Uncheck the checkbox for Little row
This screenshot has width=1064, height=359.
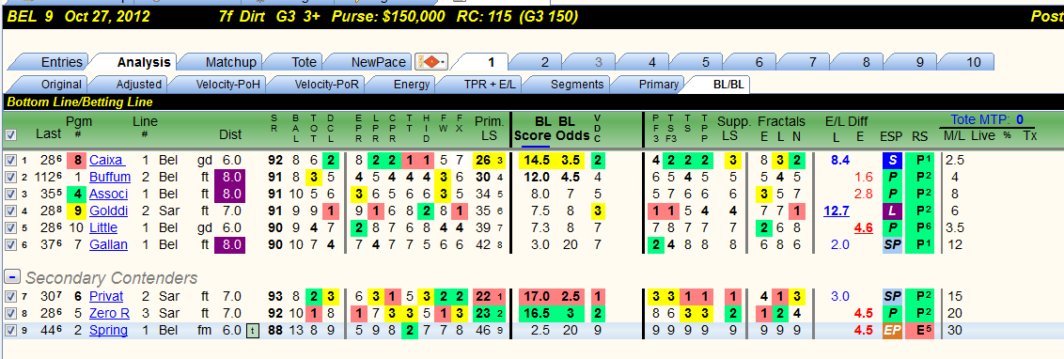[10, 228]
